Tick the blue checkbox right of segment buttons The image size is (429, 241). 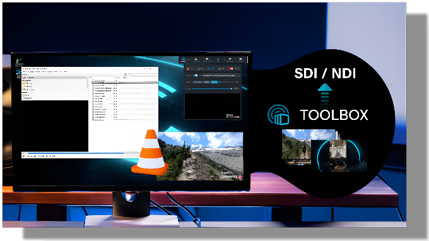(220, 82)
